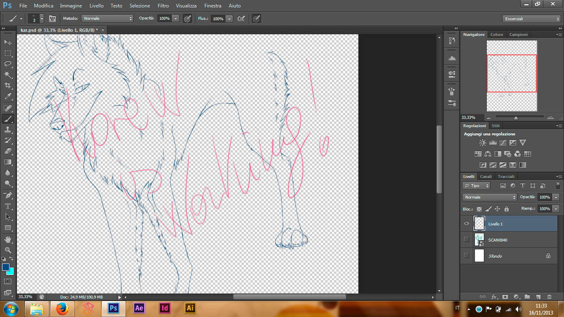This screenshot has height=317, width=564.
Task: Open the brush preset picker arrow
Action: click(x=42, y=18)
